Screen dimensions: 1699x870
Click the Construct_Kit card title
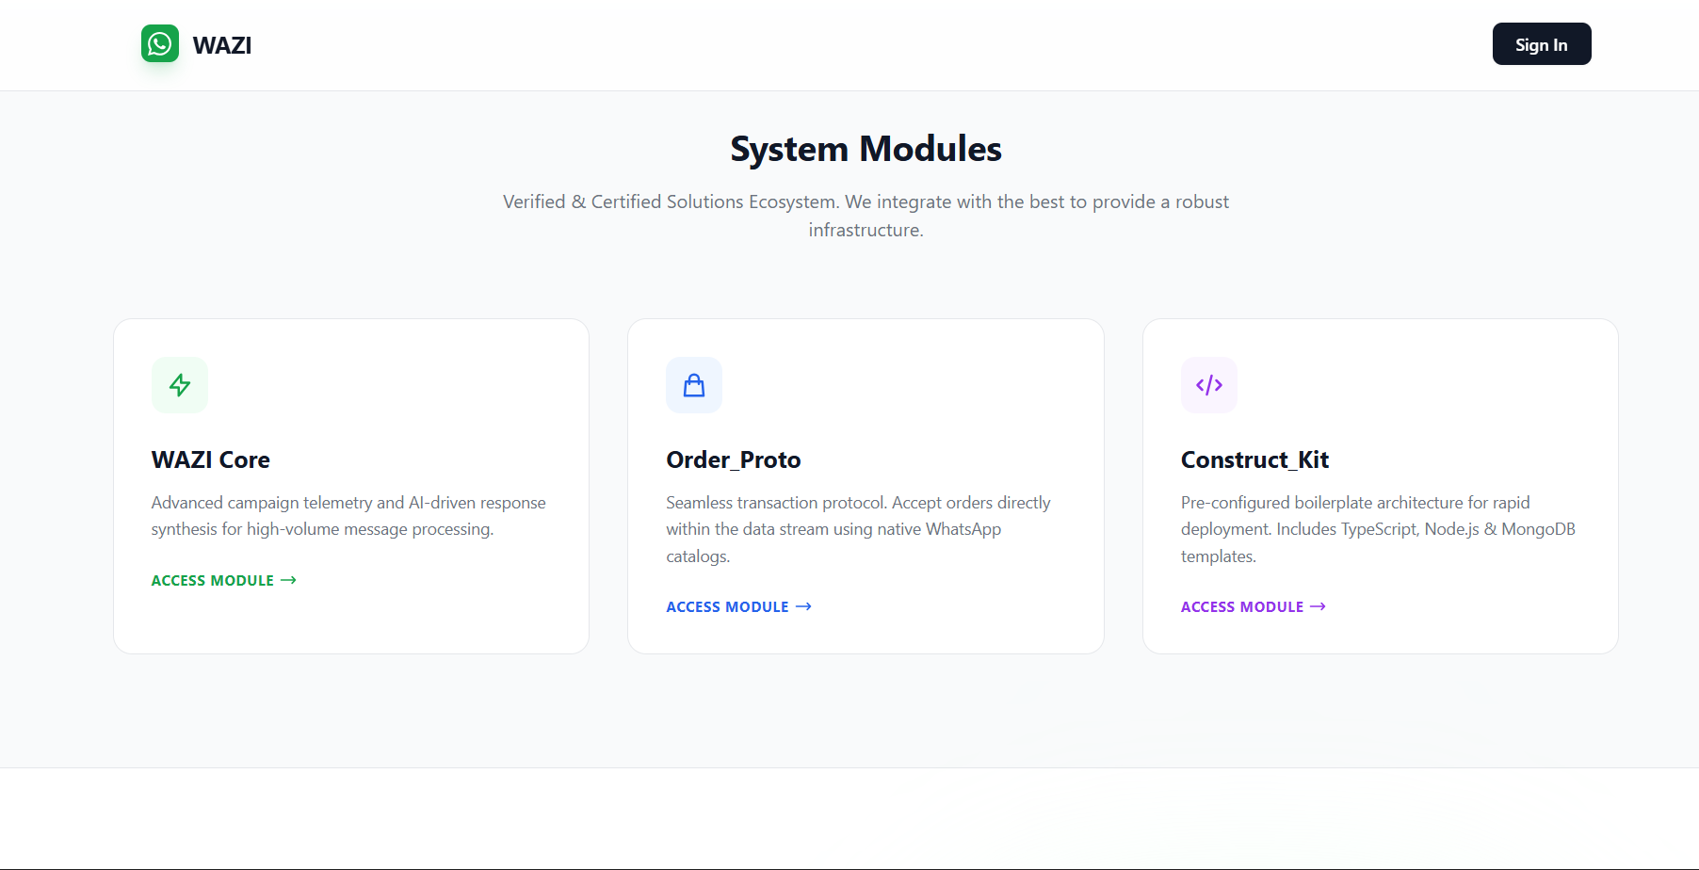1254,460
